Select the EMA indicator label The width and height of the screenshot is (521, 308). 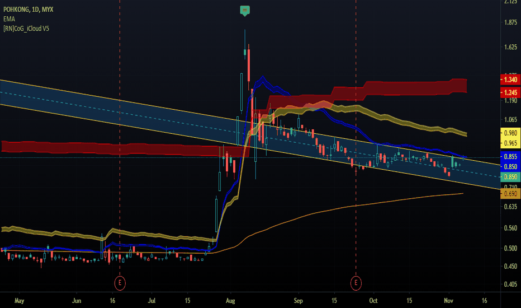[x=9, y=19]
